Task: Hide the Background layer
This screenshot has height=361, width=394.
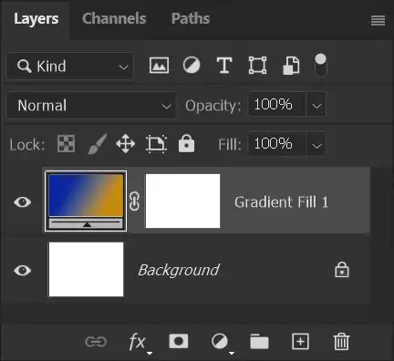Action: click(23, 271)
